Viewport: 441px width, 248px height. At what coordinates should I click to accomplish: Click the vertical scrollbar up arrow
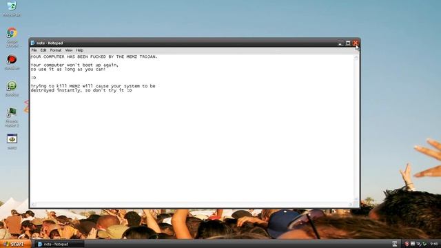click(356, 57)
